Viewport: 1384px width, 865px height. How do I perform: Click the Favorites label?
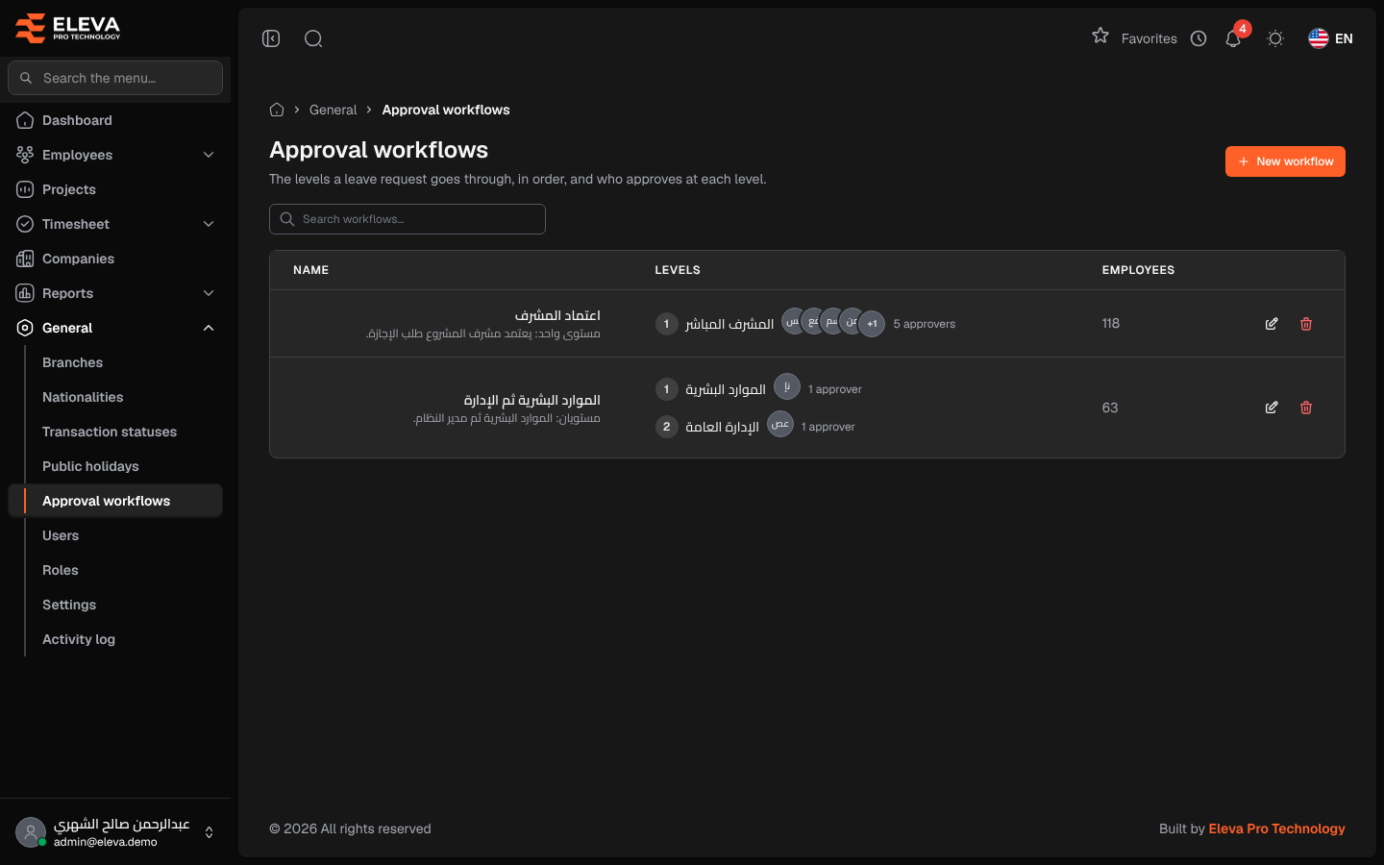point(1149,38)
